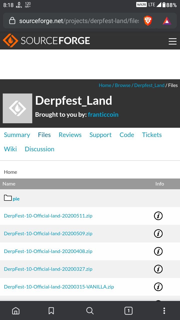Open the tab switcher showing 1 tab
The height and width of the screenshot is (320, 180).
point(128,311)
